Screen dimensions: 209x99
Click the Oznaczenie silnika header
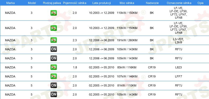pos(179,3)
